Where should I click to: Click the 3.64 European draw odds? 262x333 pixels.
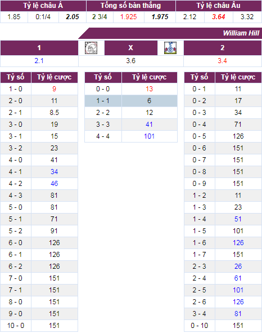[219, 17]
